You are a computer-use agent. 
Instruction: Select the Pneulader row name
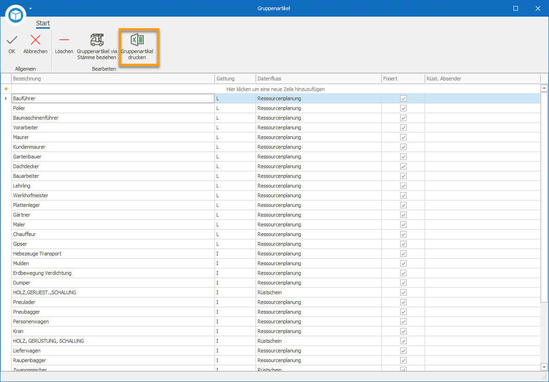pyautogui.click(x=24, y=302)
